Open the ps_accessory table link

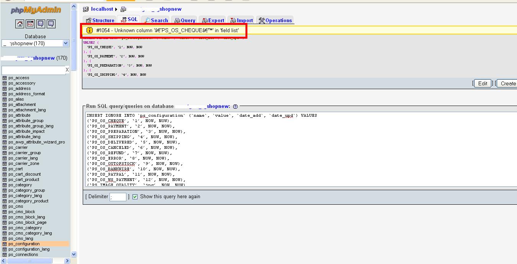pos(22,83)
